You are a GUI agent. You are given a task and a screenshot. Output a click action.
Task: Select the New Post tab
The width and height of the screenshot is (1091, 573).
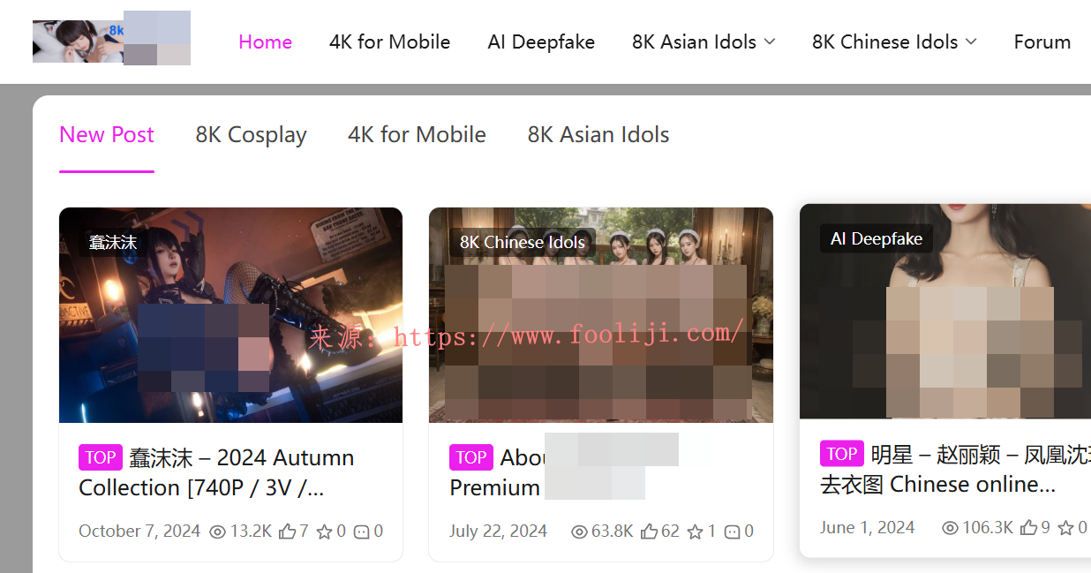click(x=107, y=135)
